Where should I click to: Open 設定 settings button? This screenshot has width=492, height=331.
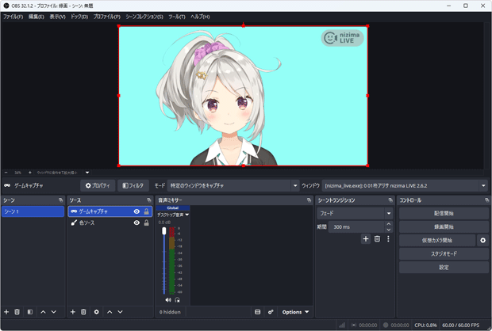point(444,267)
